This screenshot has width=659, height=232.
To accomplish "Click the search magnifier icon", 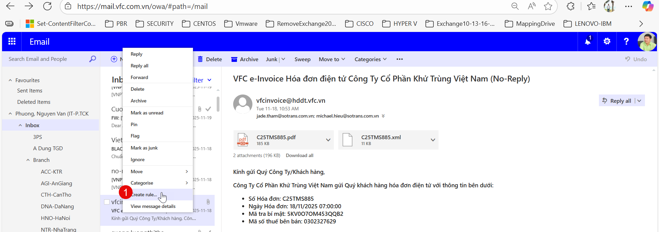I will (x=92, y=59).
